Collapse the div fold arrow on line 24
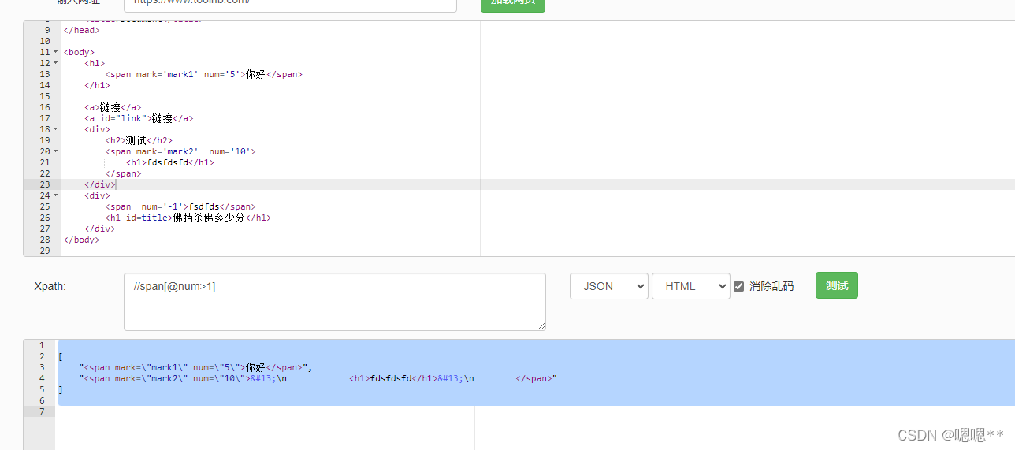Image resolution: width=1015 pixels, height=450 pixels. [55, 195]
